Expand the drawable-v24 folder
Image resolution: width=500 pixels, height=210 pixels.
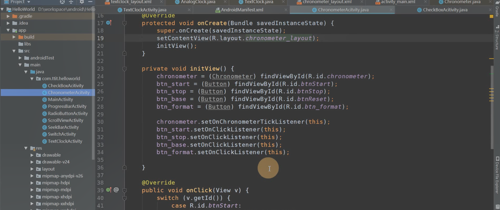[x=32, y=162]
